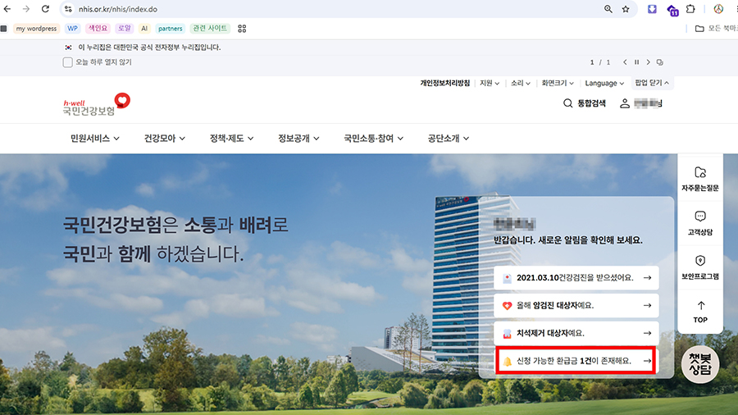Open 치석제거 대상자 notification
This screenshot has width=738, height=415.
[x=576, y=333]
